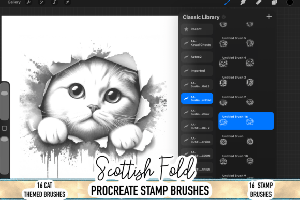Tap the square Modify button in sidebar
The height and width of the screenshot is (200, 300).
point(4,128)
